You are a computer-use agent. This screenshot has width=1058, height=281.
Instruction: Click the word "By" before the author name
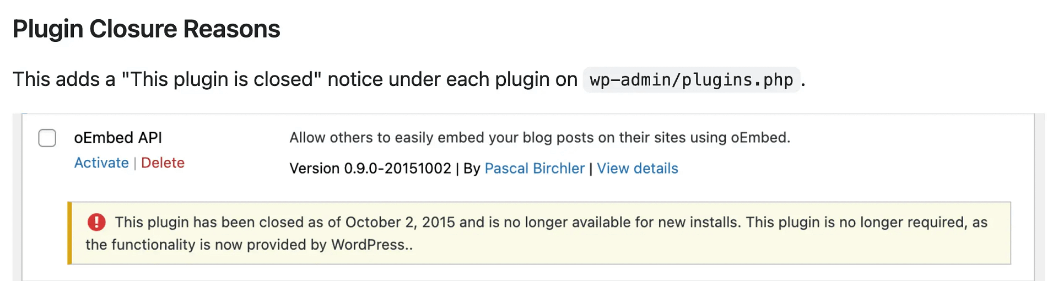[x=472, y=169]
